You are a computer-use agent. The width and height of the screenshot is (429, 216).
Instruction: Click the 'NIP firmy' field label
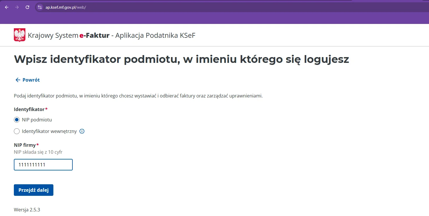click(26, 145)
